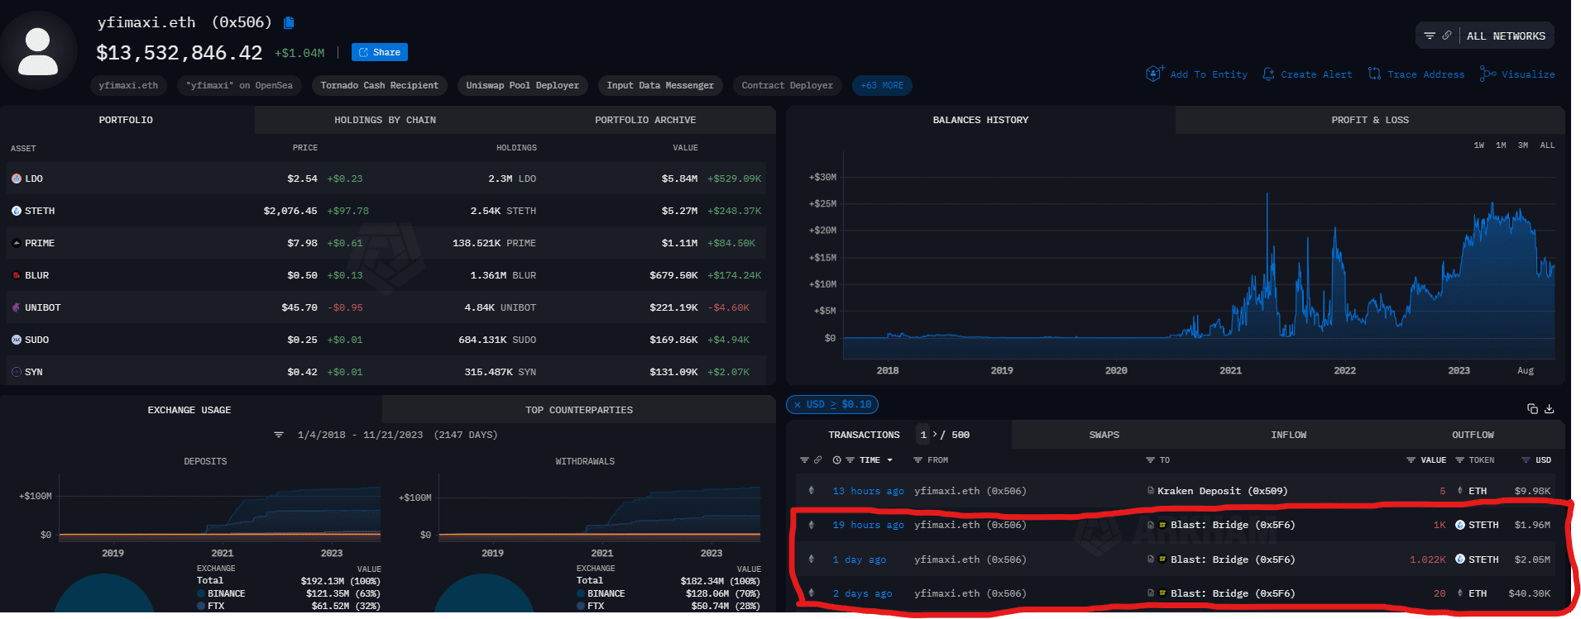The height and width of the screenshot is (619, 1581).
Task: Click the Trace Address icon
Action: pos(1374,74)
